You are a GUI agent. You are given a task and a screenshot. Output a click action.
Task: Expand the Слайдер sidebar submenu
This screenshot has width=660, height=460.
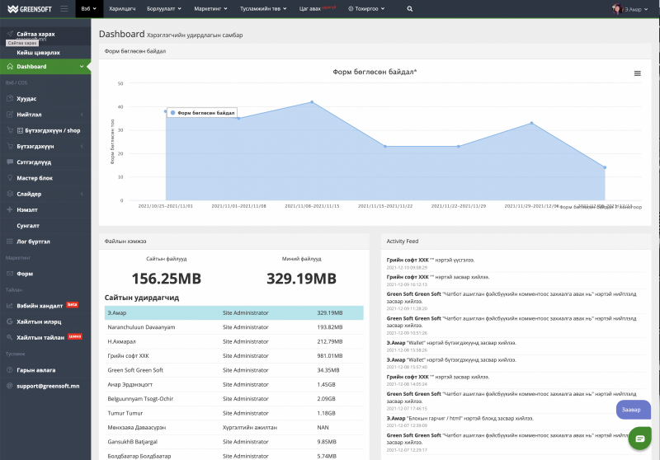pos(81,194)
